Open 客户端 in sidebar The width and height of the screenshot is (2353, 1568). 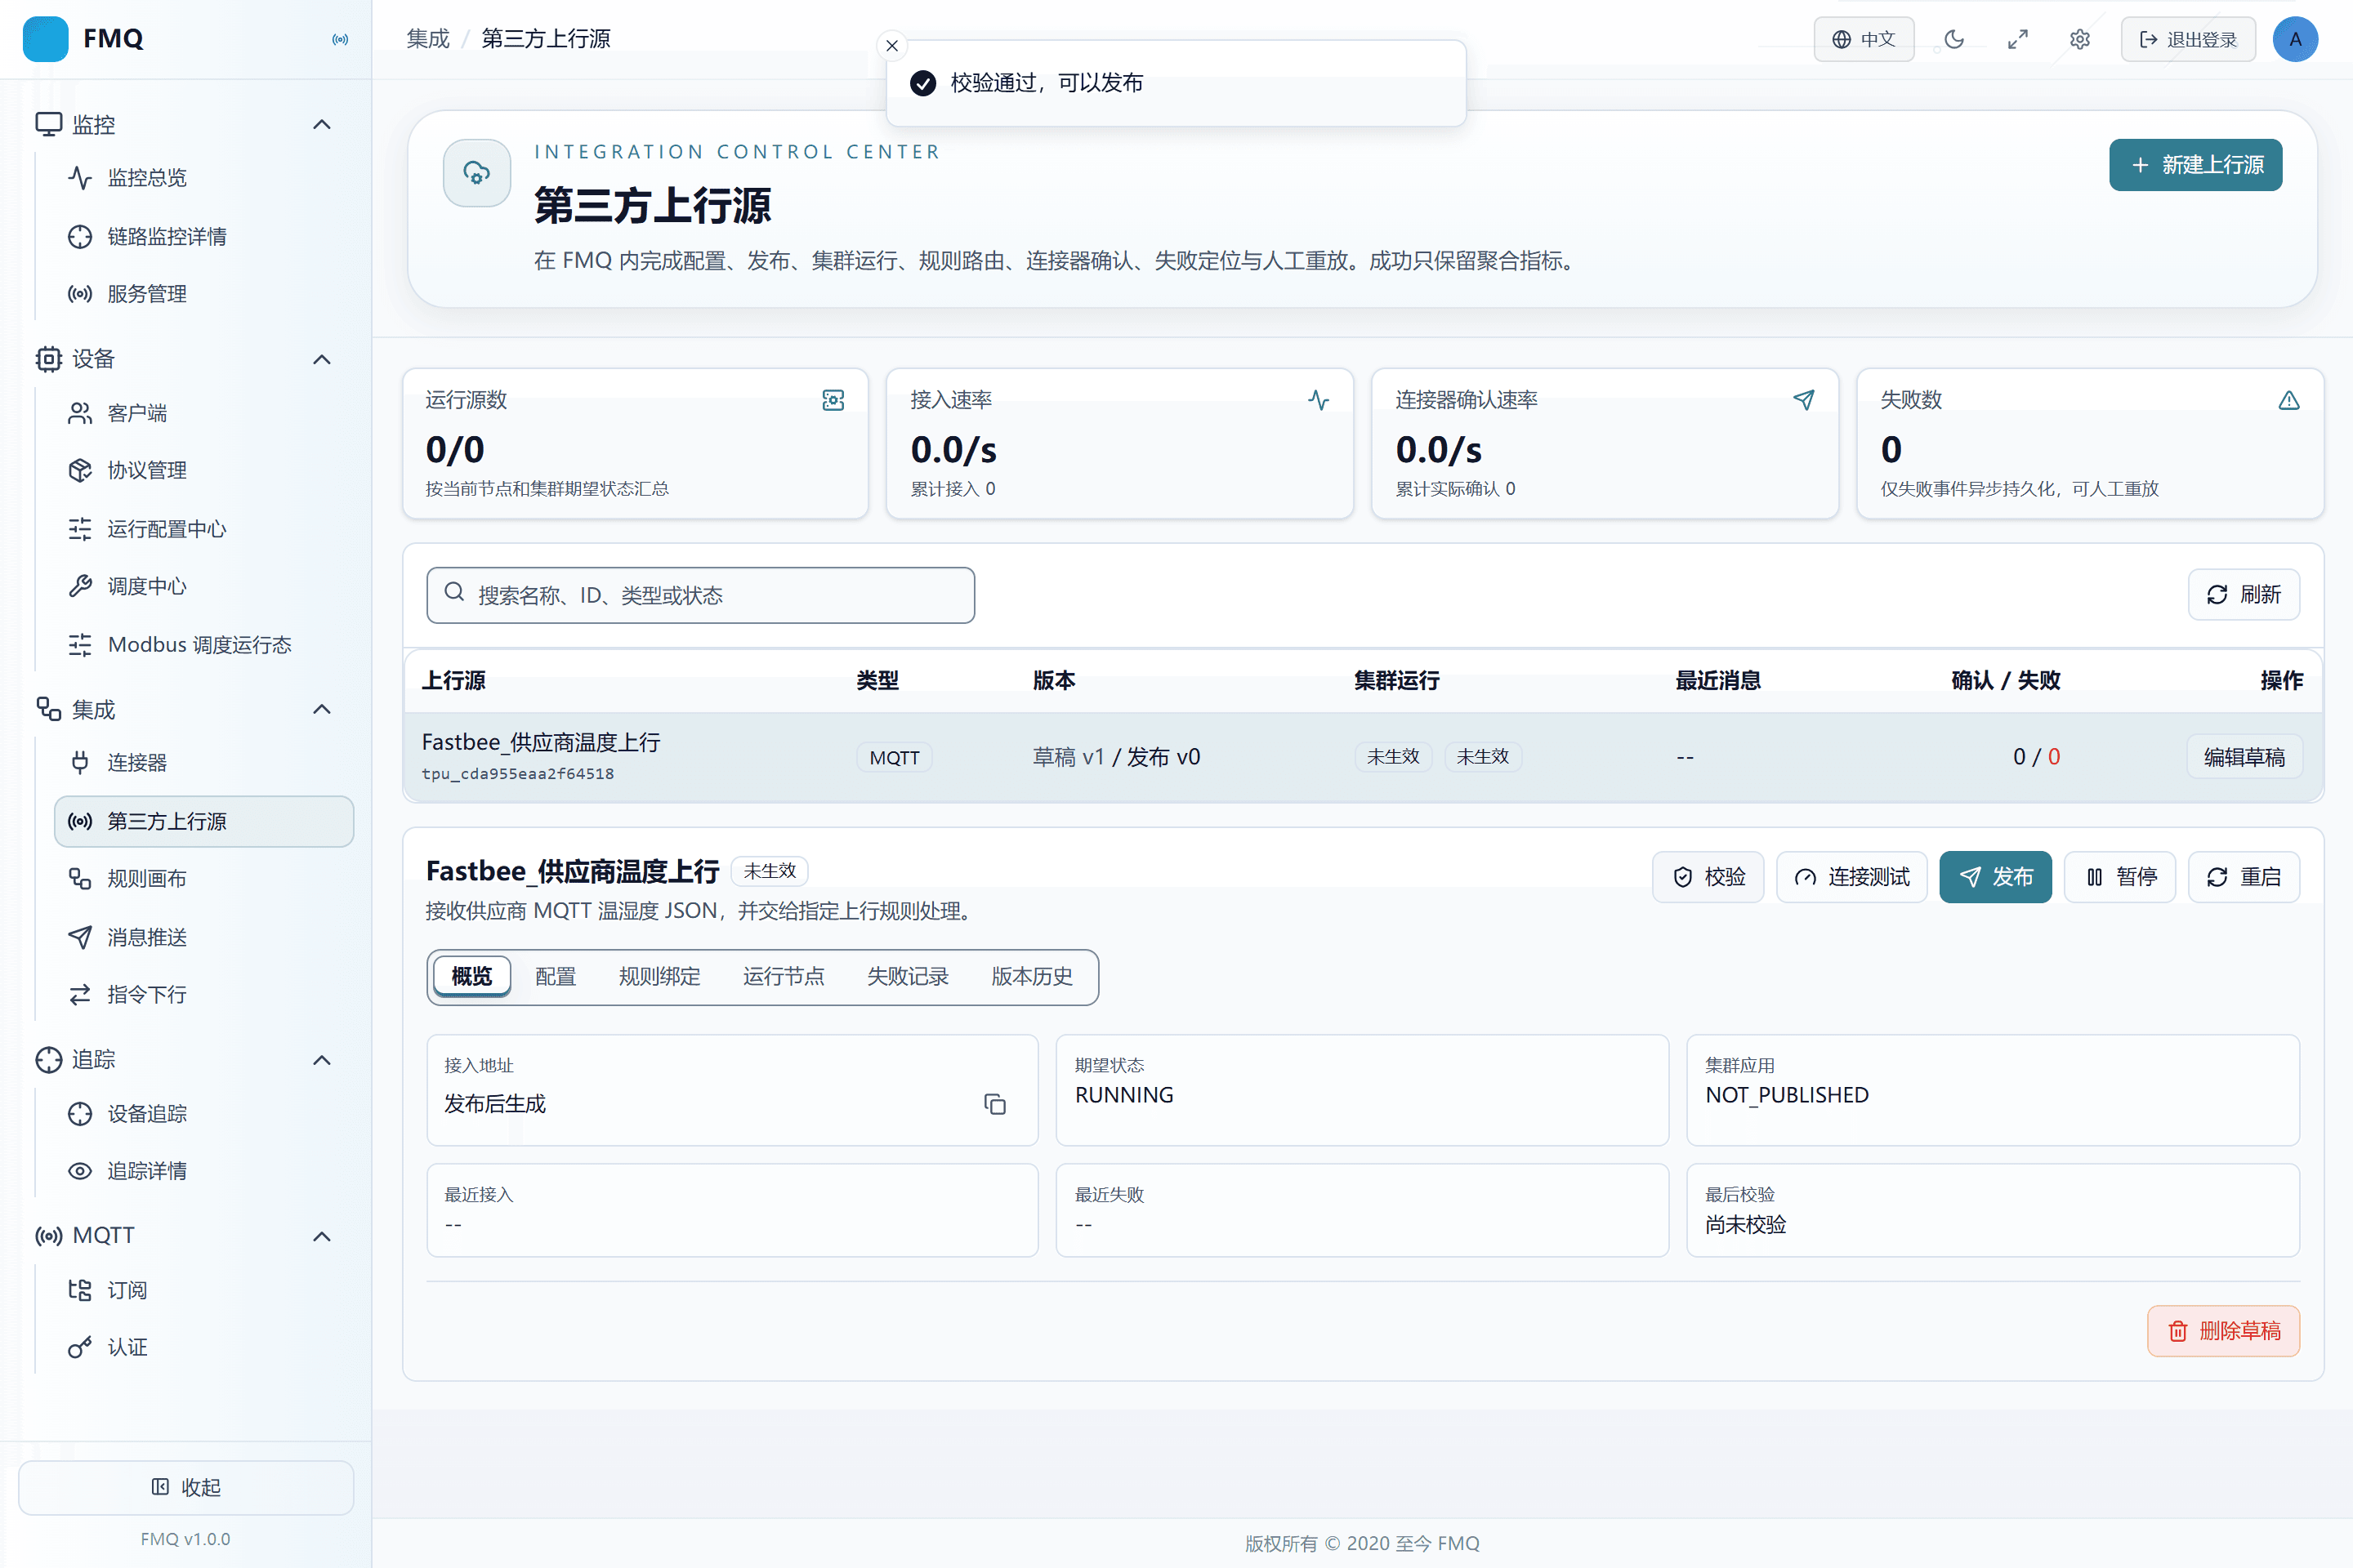204,413
